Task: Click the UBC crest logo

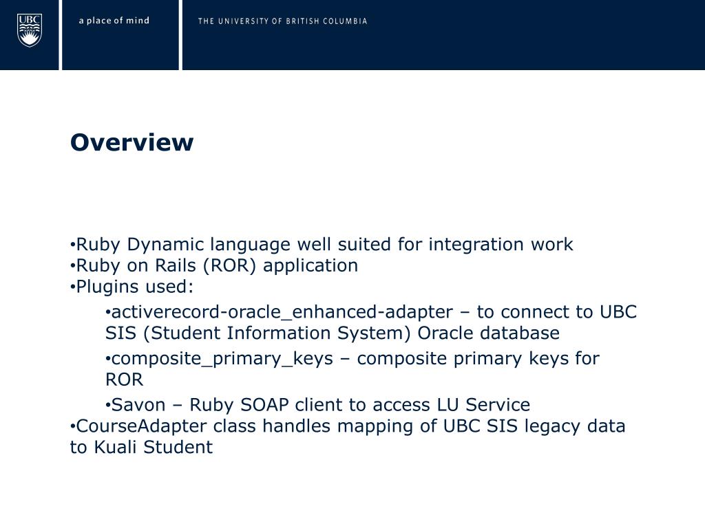Action: pyautogui.click(x=30, y=30)
